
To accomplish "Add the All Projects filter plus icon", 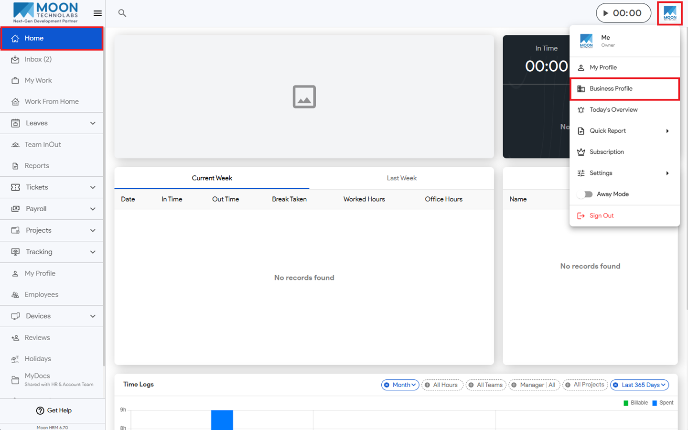I will [x=568, y=385].
